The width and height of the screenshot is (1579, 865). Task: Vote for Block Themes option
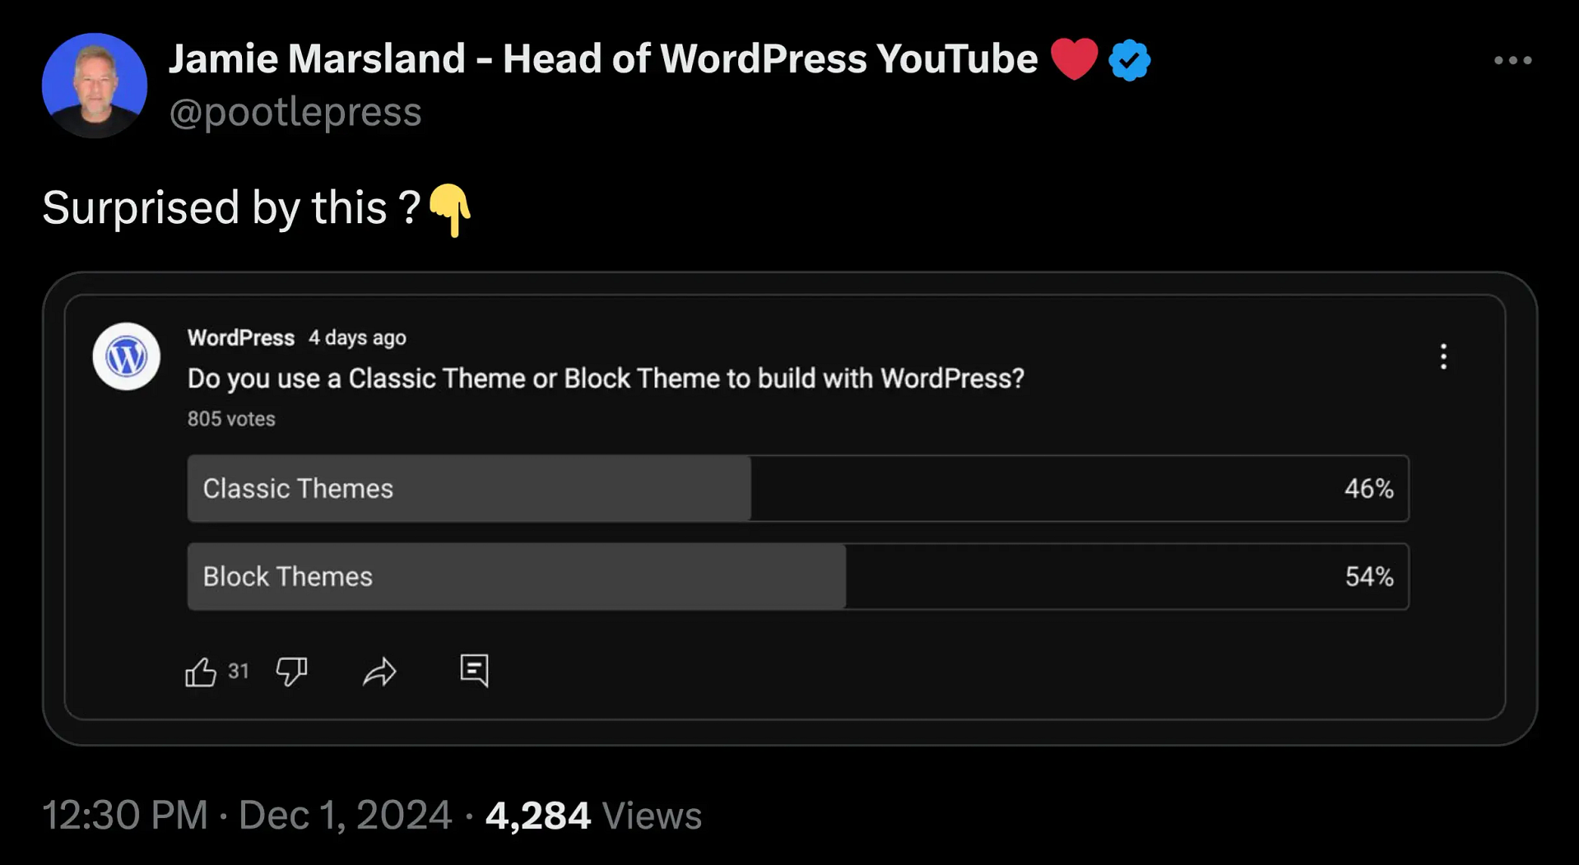click(798, 576)
